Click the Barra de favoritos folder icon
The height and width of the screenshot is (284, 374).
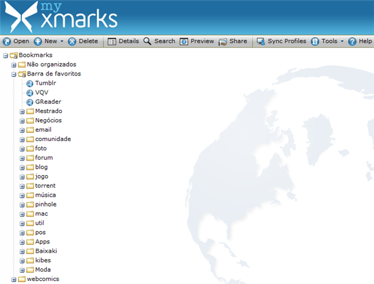tap(22, 74)
